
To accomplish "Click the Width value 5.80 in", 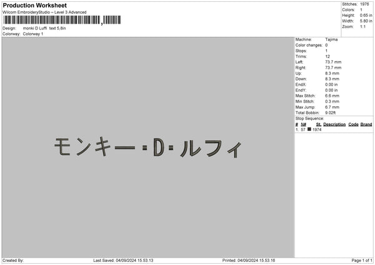I will point(366,21).
